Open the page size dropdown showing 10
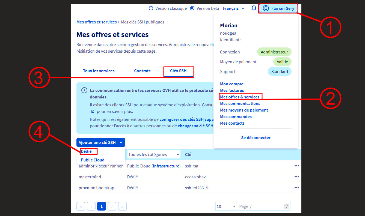This screenshot has width=365, height=216. coord(226,206)
